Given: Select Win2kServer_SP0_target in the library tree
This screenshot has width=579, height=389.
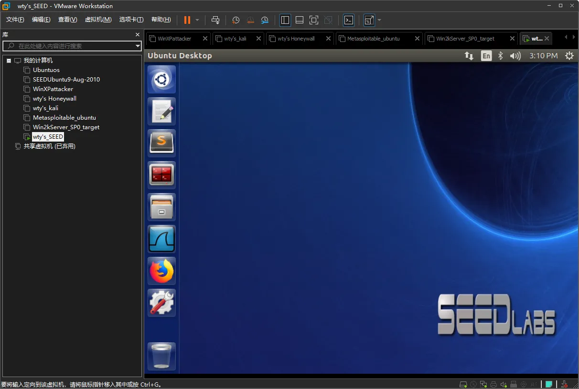Looking at the screenshot, I should coord(66,127).
